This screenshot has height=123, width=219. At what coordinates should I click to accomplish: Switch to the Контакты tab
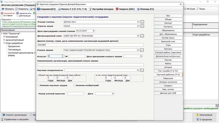(x=168, y=27)
